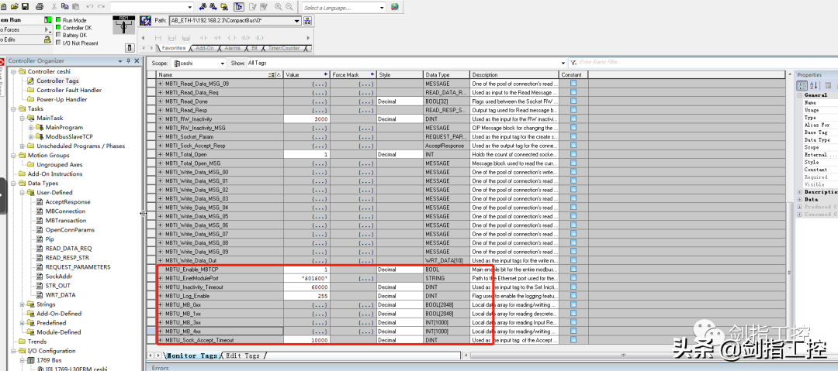
Task: Expand the MBTU_MB_4xx tag row
Action: [x=161, y=331]
